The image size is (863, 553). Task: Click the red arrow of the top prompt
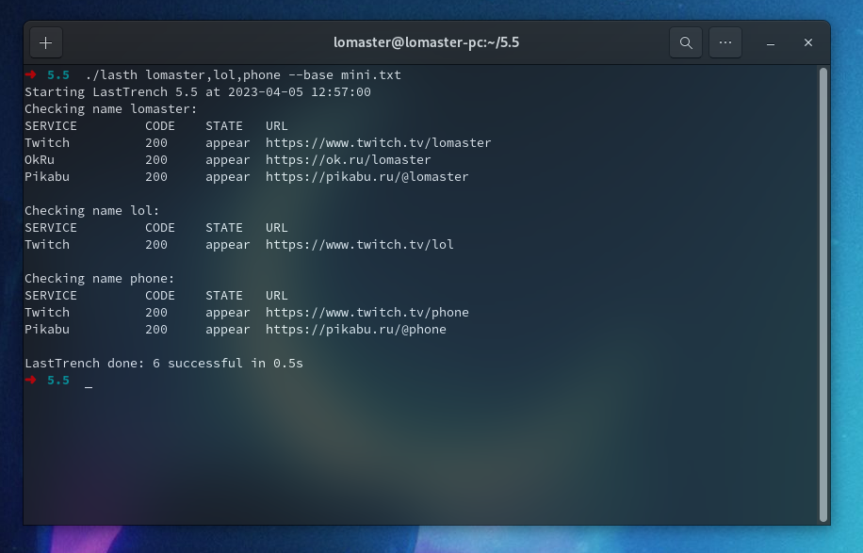coord(31,74)
